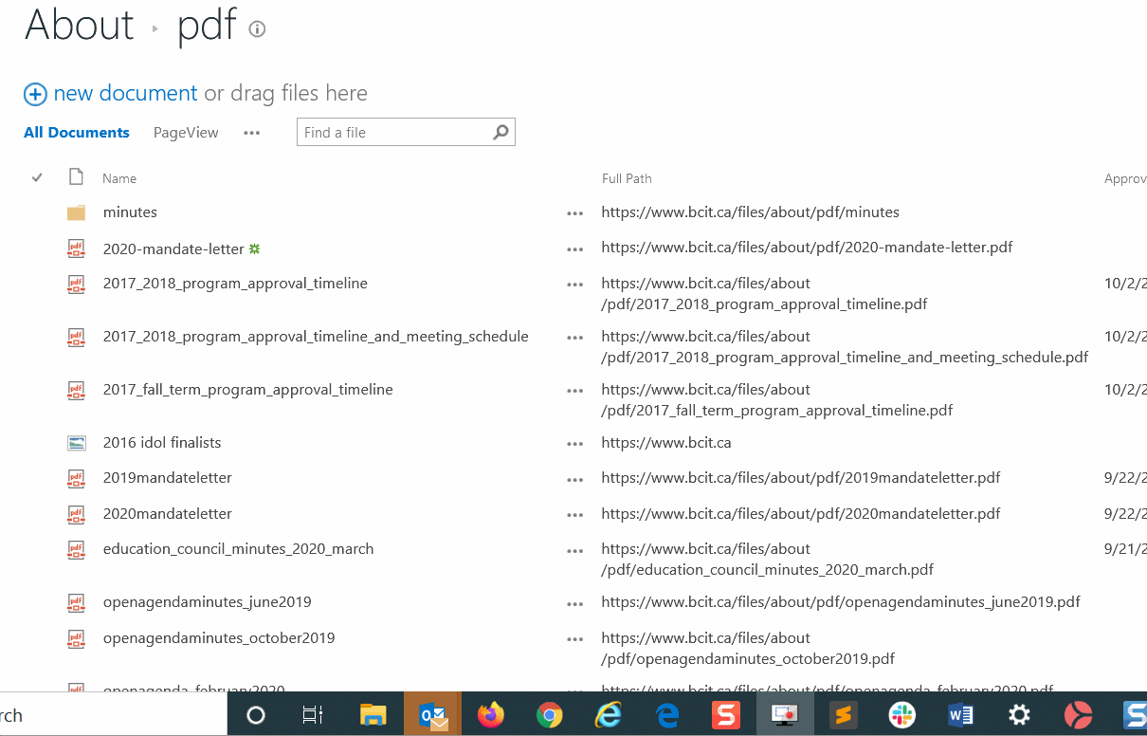
Task: Click the green new badge on 2020-mandate-letter
Action: [253, 247]
